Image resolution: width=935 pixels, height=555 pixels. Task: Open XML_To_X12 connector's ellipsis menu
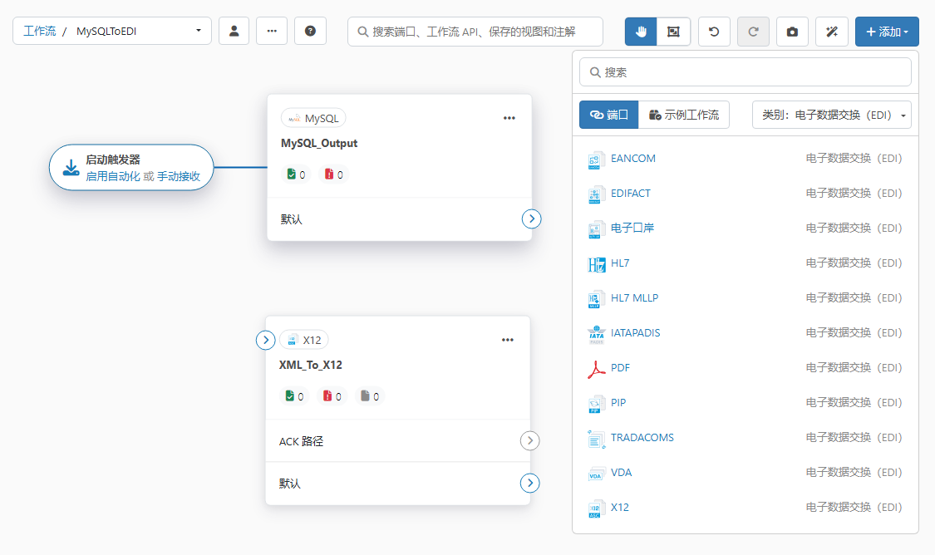click(508, 340)
